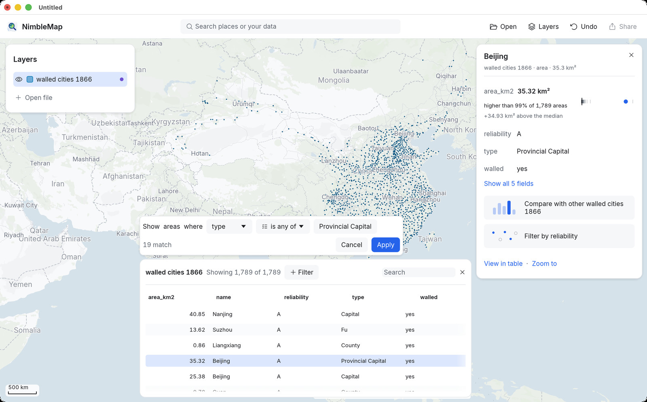Sort table by type column header
The height and width of the screenshot is (402, 647).
pos(358,297)
